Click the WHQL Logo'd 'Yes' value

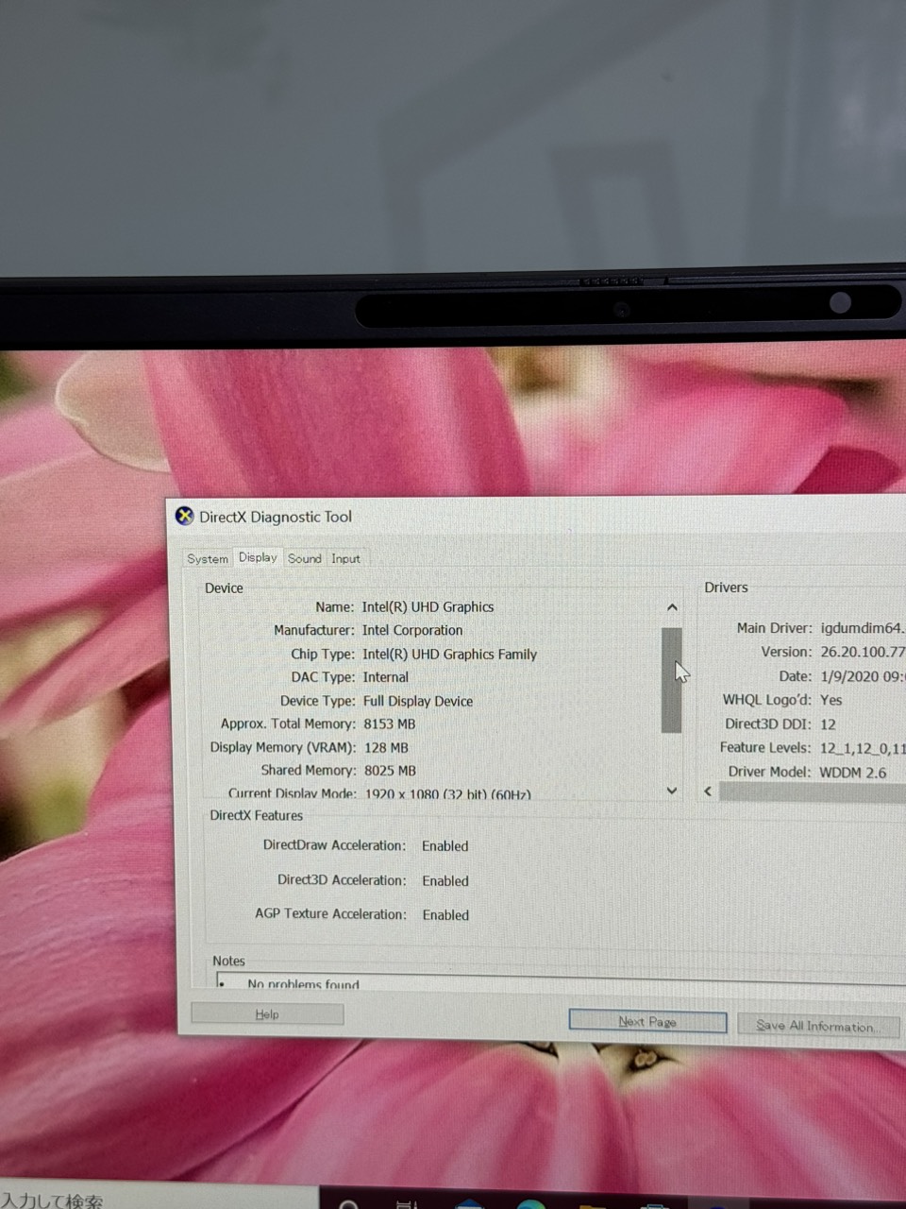[830, 700]
